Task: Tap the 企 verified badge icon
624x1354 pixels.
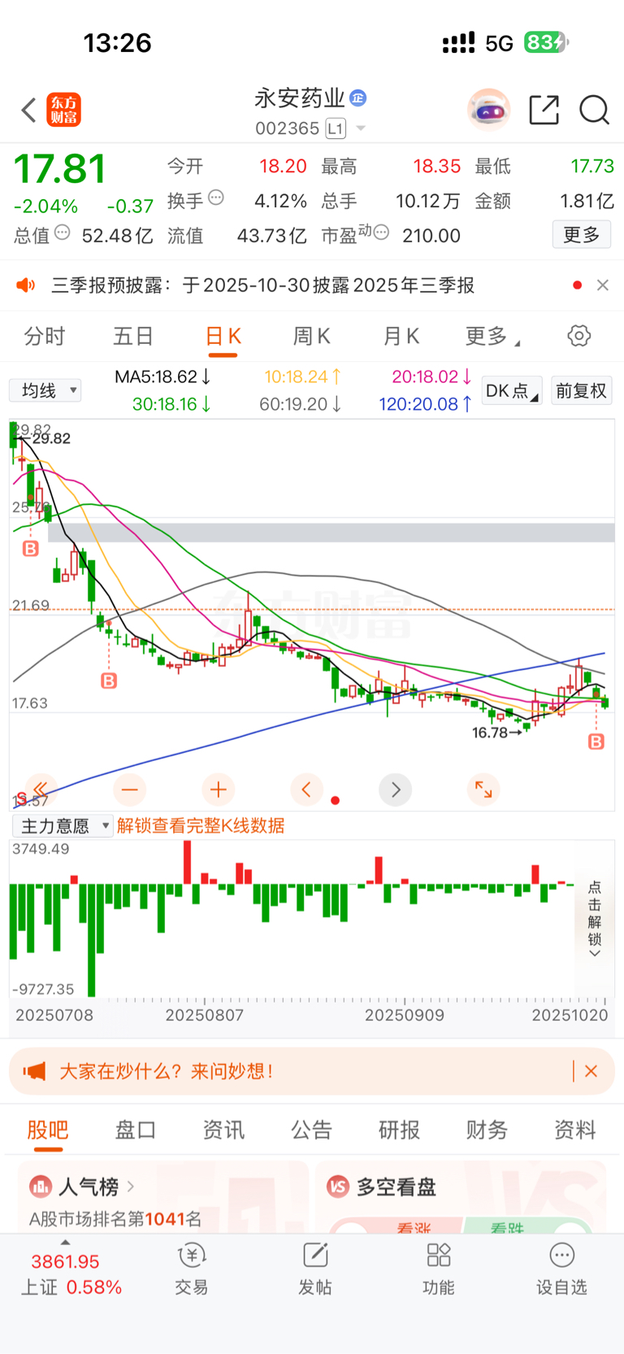Action: [357, 98]
